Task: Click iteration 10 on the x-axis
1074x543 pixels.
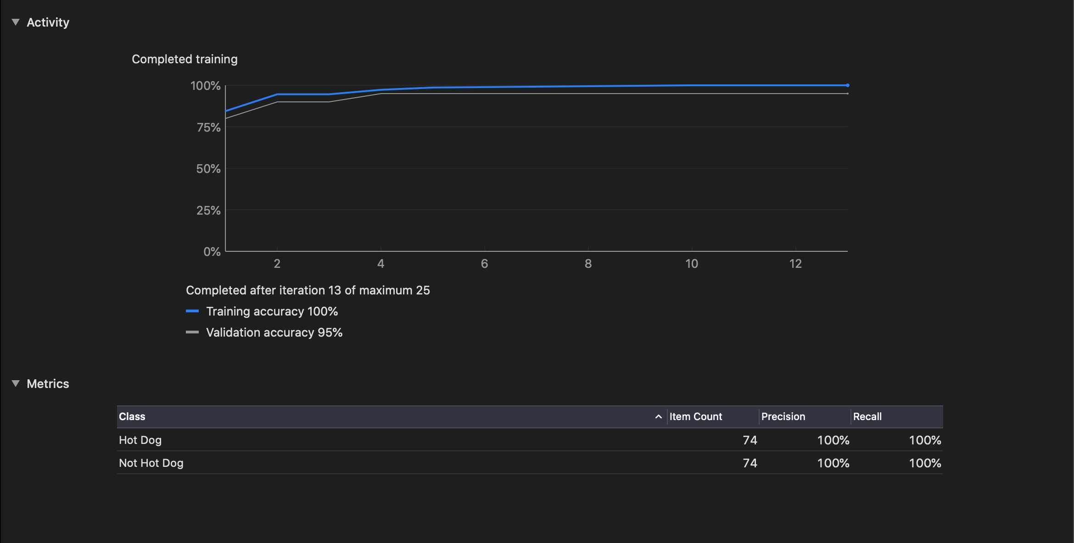Action: (x=692, y=264)
